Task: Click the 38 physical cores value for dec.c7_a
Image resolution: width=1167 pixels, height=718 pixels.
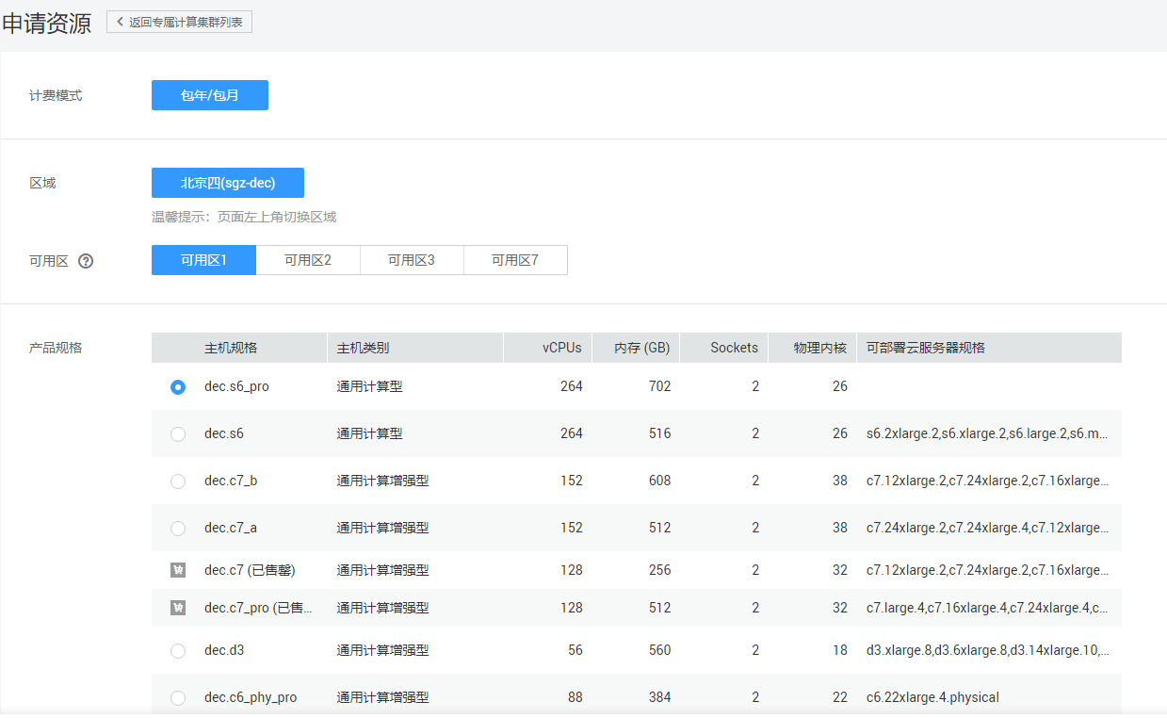Action: click(x=840, y=528)
